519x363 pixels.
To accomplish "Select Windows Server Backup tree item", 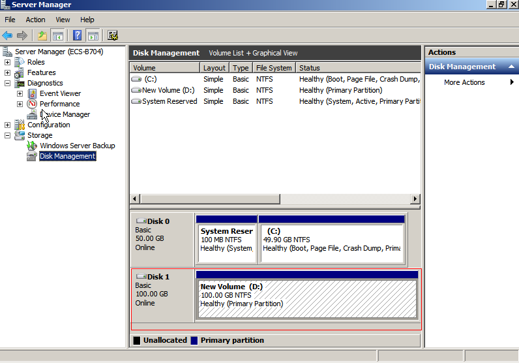I will tap(78, 146).
